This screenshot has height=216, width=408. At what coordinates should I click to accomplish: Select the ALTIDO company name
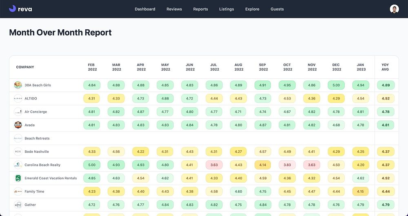(31, 99)
